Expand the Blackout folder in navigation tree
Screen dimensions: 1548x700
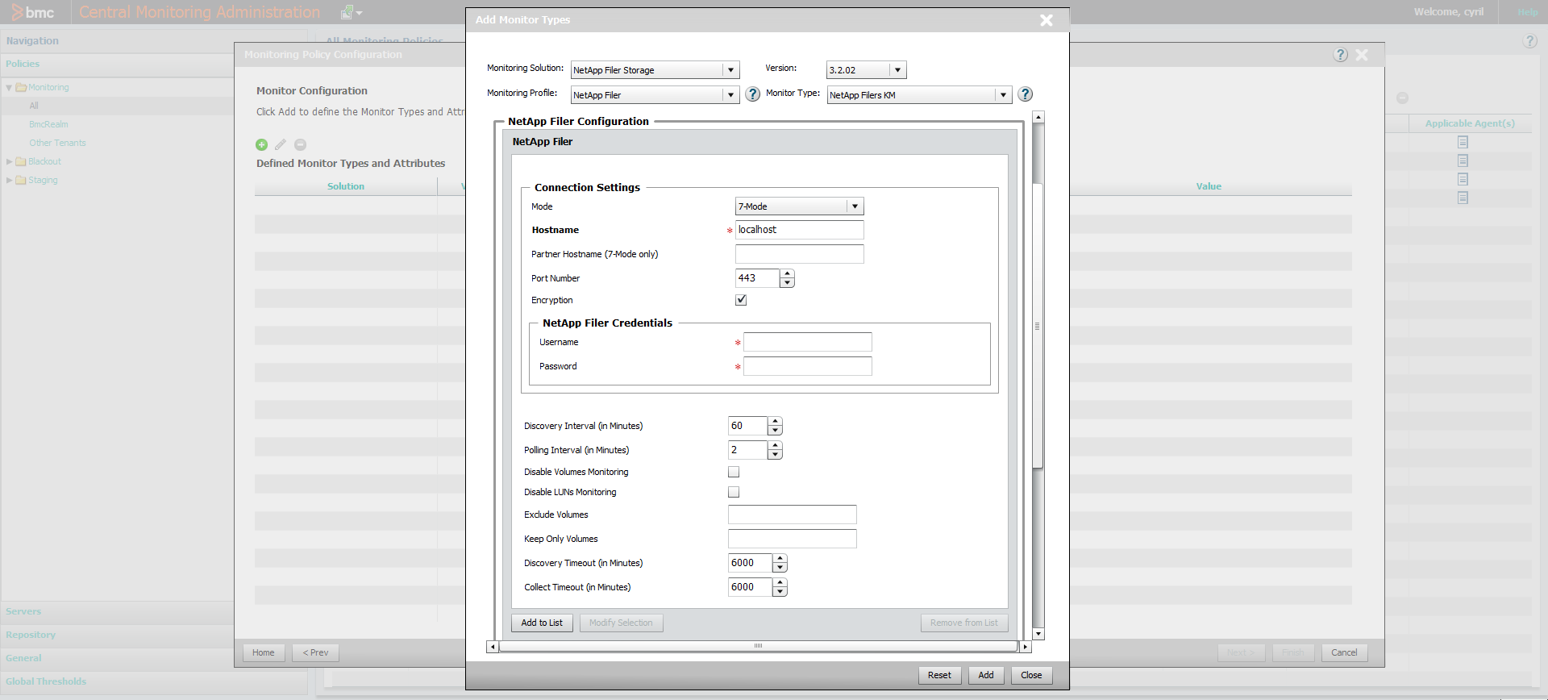click(x=9, y=161)
